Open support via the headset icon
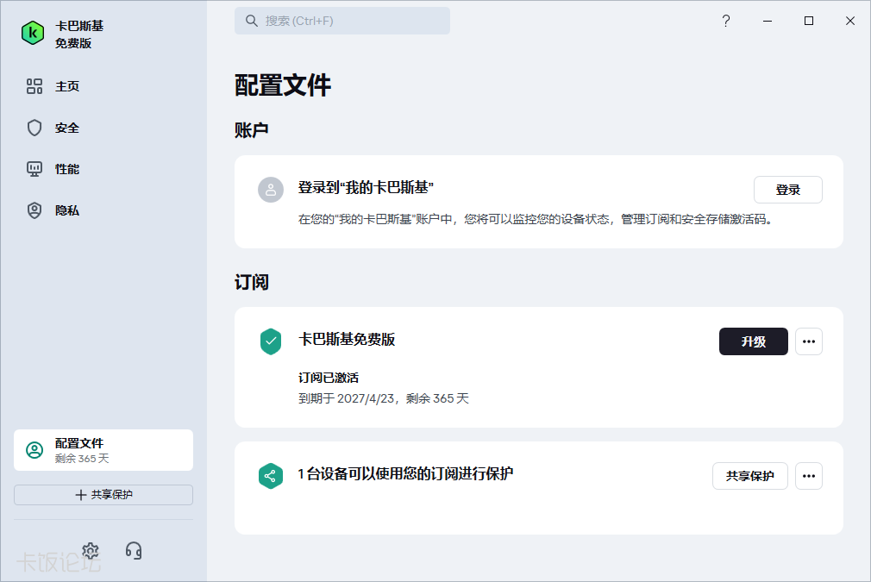 coord(134,551)
